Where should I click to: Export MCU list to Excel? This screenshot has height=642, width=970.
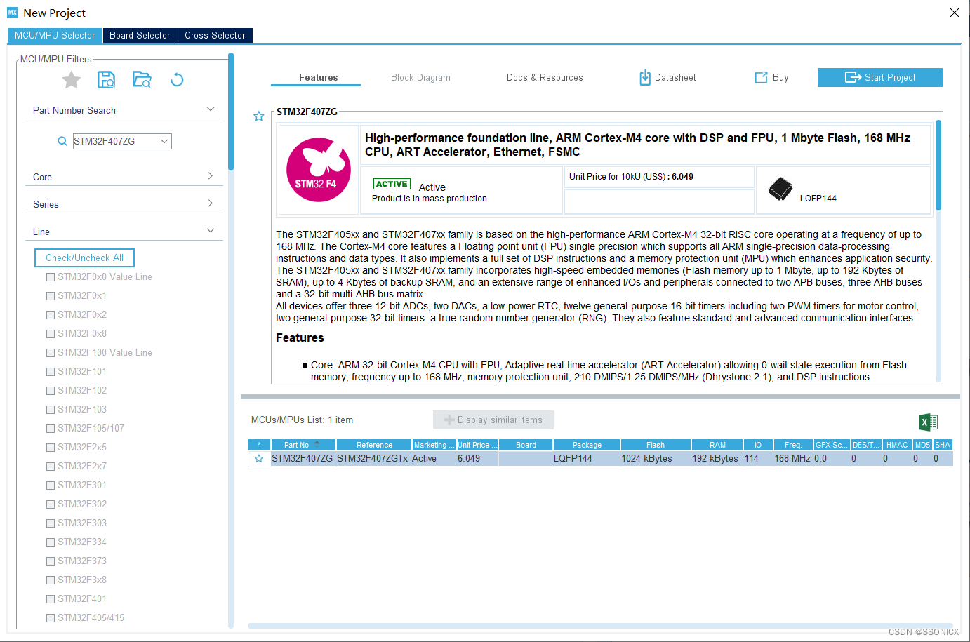click(x=929, y=422)
